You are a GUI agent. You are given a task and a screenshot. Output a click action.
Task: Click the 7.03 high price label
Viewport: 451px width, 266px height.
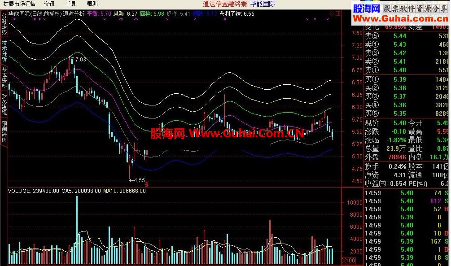pyautogui.click(x=81, y=60)
